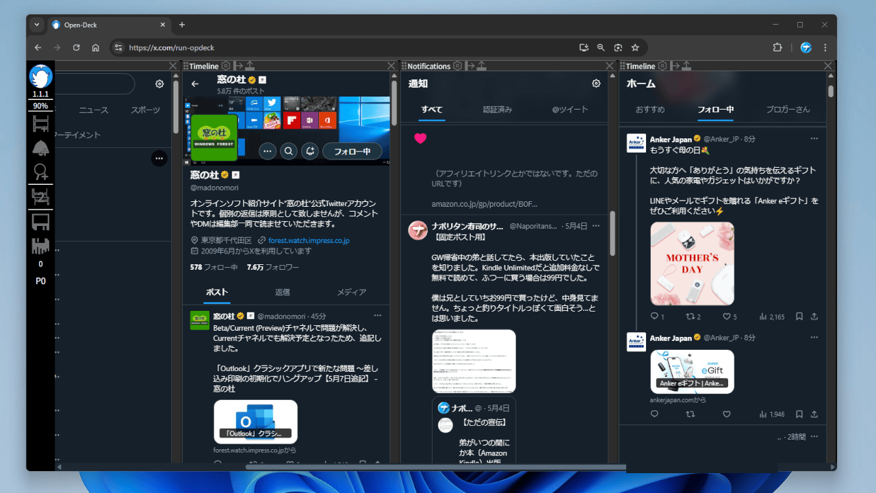Open more options on the Anker eGift post
876x493 pixels.
click(x=814, y=338)
